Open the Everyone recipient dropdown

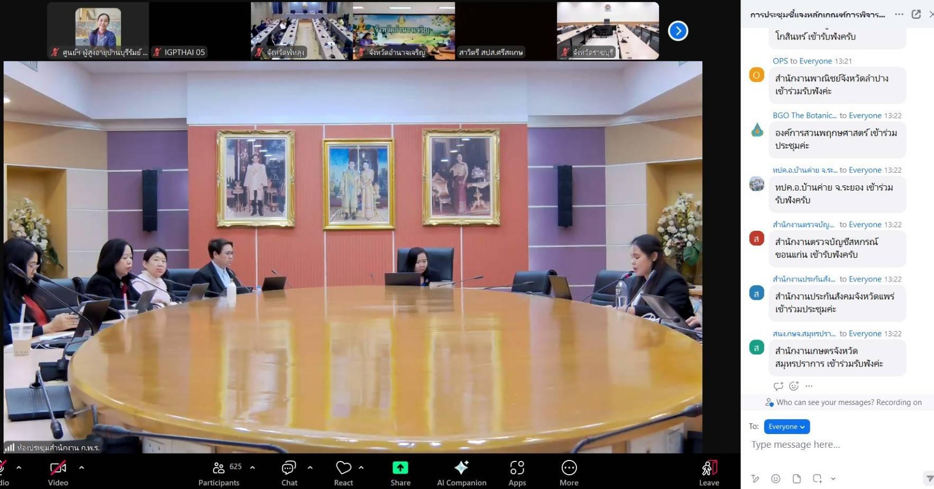click(x=786, y=427)
